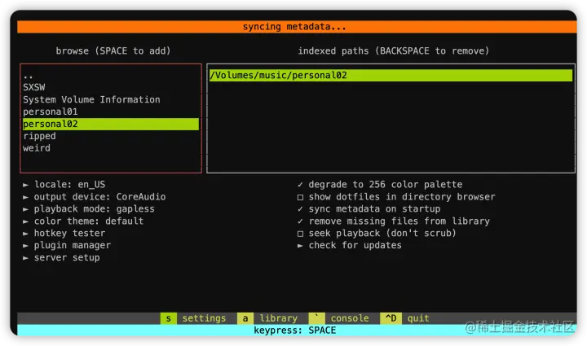This screenshot has height=346, width=587.
Task: Click the 'keypress: SPACE' status bar
Action: 297,331
